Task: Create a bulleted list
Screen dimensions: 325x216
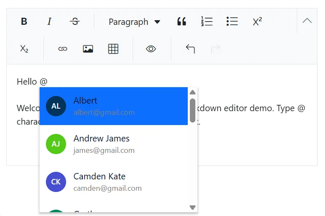Action: (232, 21)
